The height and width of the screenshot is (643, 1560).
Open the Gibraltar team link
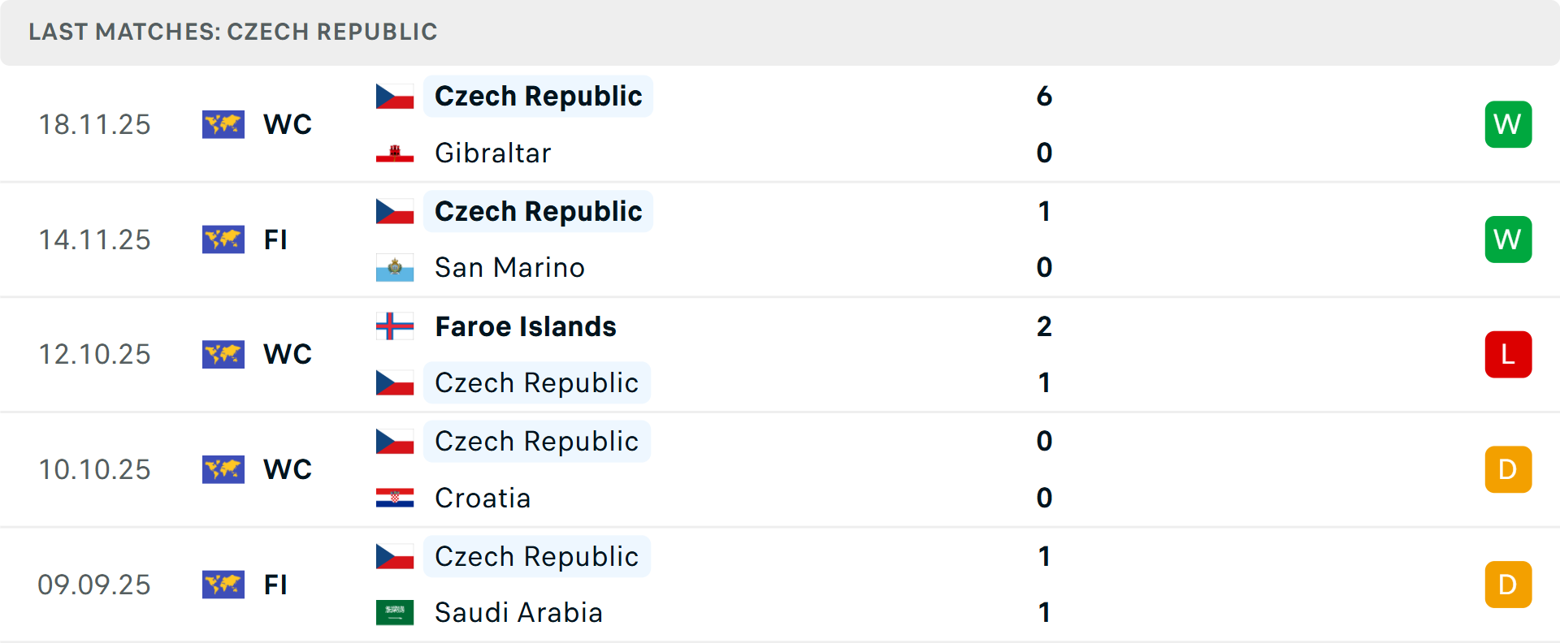[492, 153]
